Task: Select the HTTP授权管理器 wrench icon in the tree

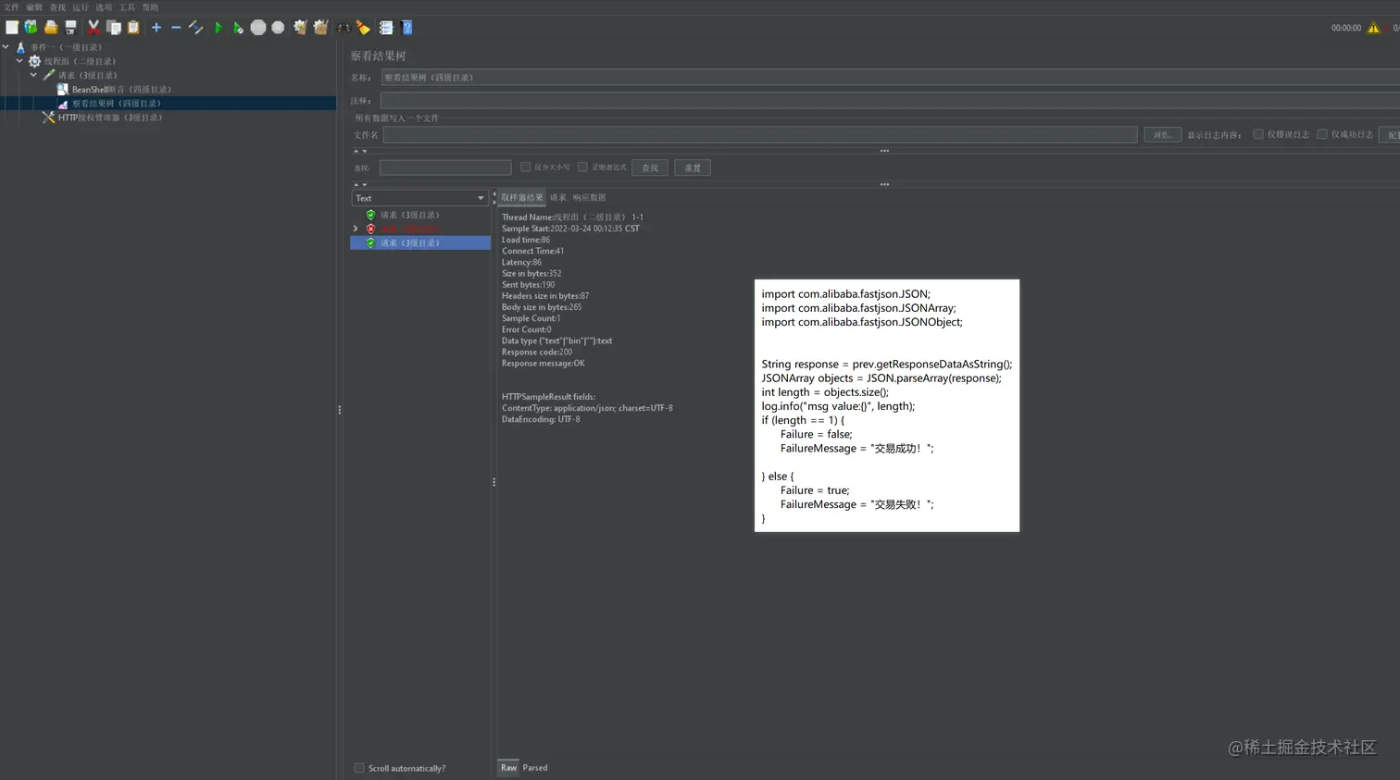Action: tap(48, 118)
